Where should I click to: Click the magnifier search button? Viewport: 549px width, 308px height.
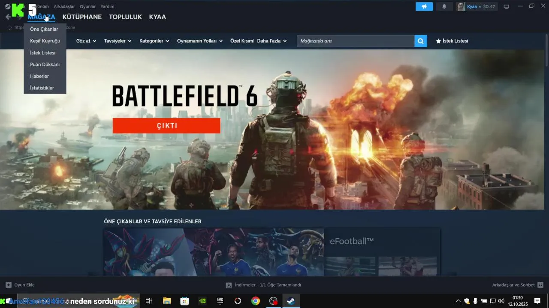421,41
